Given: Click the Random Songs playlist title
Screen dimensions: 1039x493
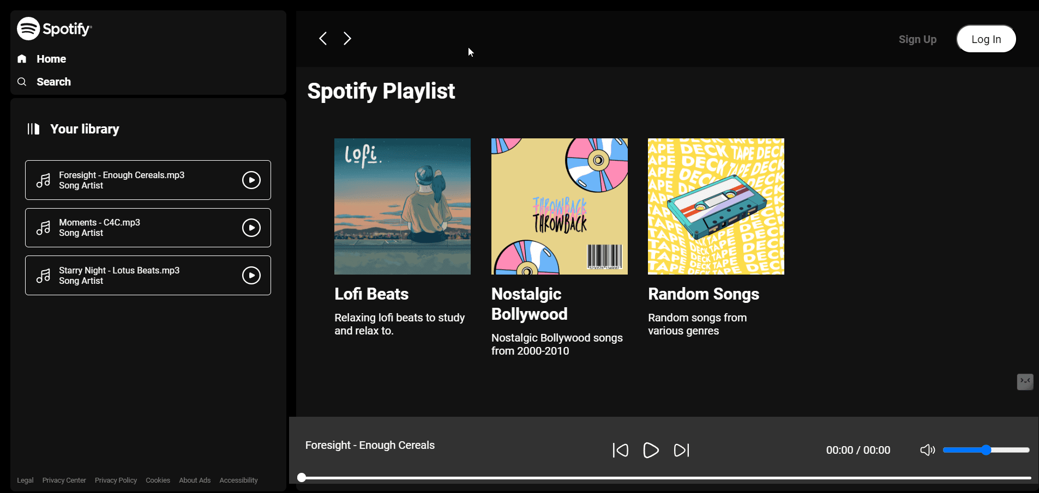Looking at the screenshot, I should [704, 294].
